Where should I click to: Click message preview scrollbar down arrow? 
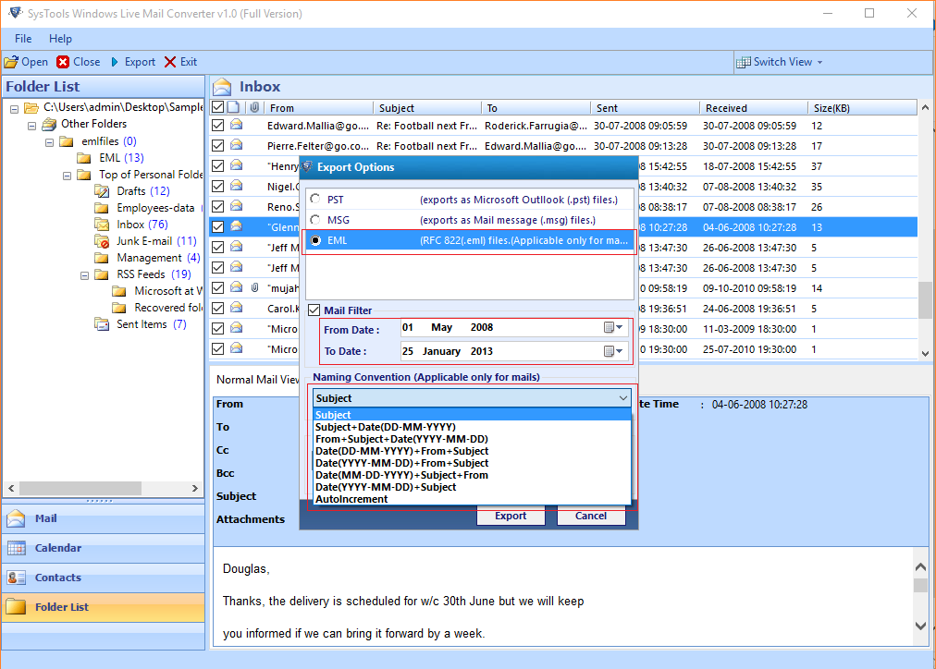[921, 626]
